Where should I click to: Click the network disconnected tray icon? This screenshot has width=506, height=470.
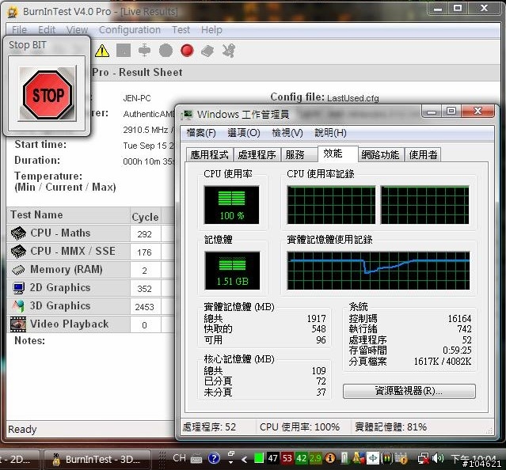pos(423,458)
